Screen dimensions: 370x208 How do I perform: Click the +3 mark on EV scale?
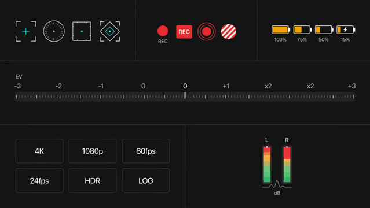tap(352, 86)
